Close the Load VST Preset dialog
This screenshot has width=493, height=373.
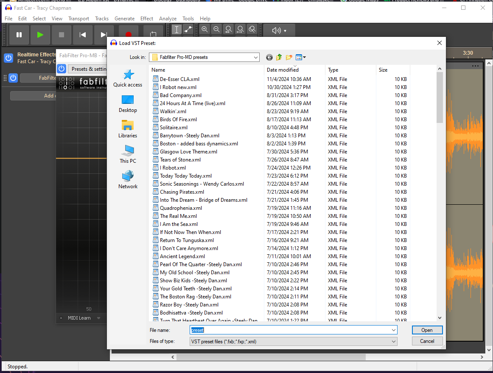click(x=439, y=43)
